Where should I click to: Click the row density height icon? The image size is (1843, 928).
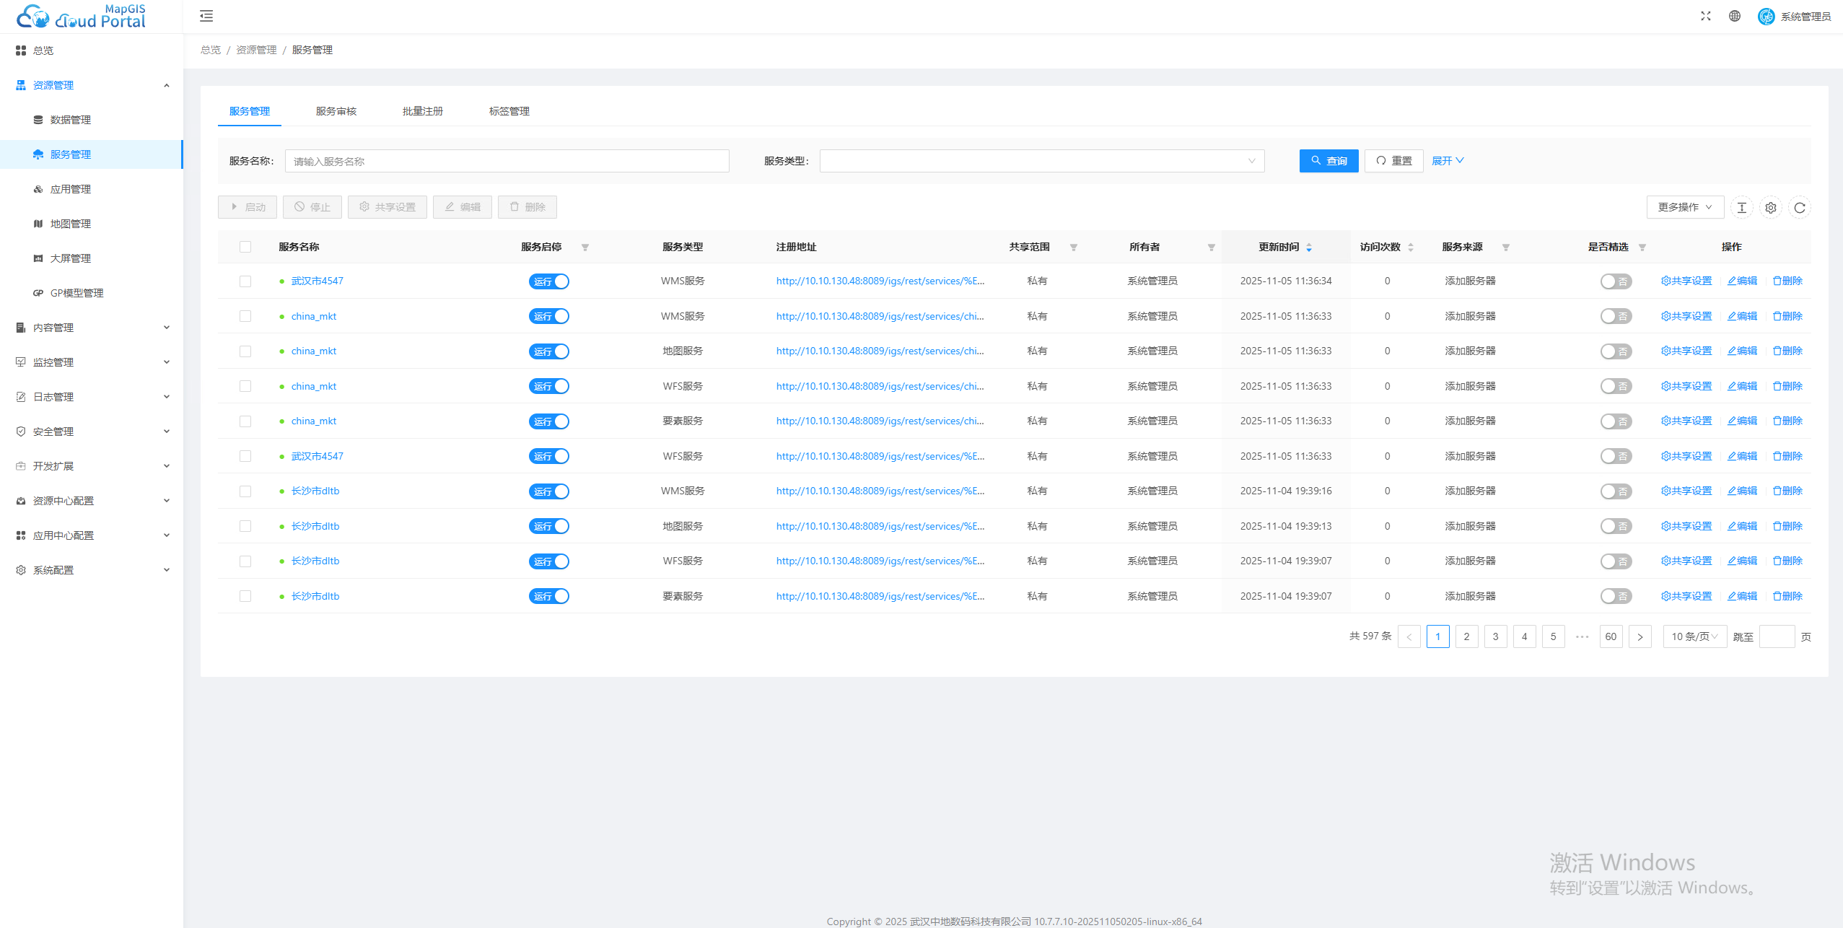[x=1742, y=208]
